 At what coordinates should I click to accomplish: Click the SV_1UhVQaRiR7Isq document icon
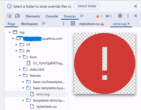coord(29,63)
